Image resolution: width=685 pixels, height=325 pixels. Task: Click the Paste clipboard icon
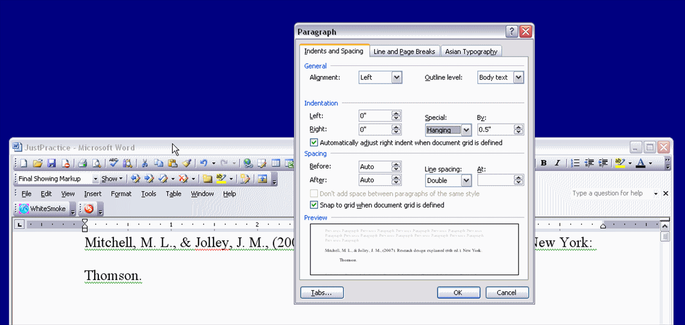[x=172, y=163]
